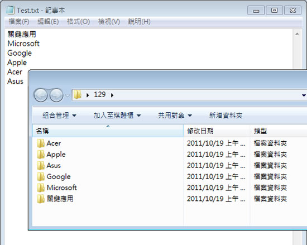Select the Microsoft folder name in Explorer
Screen dimensions: 307x245
[61, 188]
